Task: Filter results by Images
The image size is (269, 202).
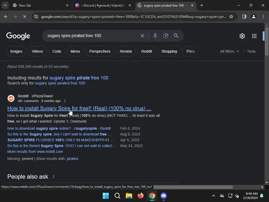Action: pyautogui.click(x=16, y=51)
